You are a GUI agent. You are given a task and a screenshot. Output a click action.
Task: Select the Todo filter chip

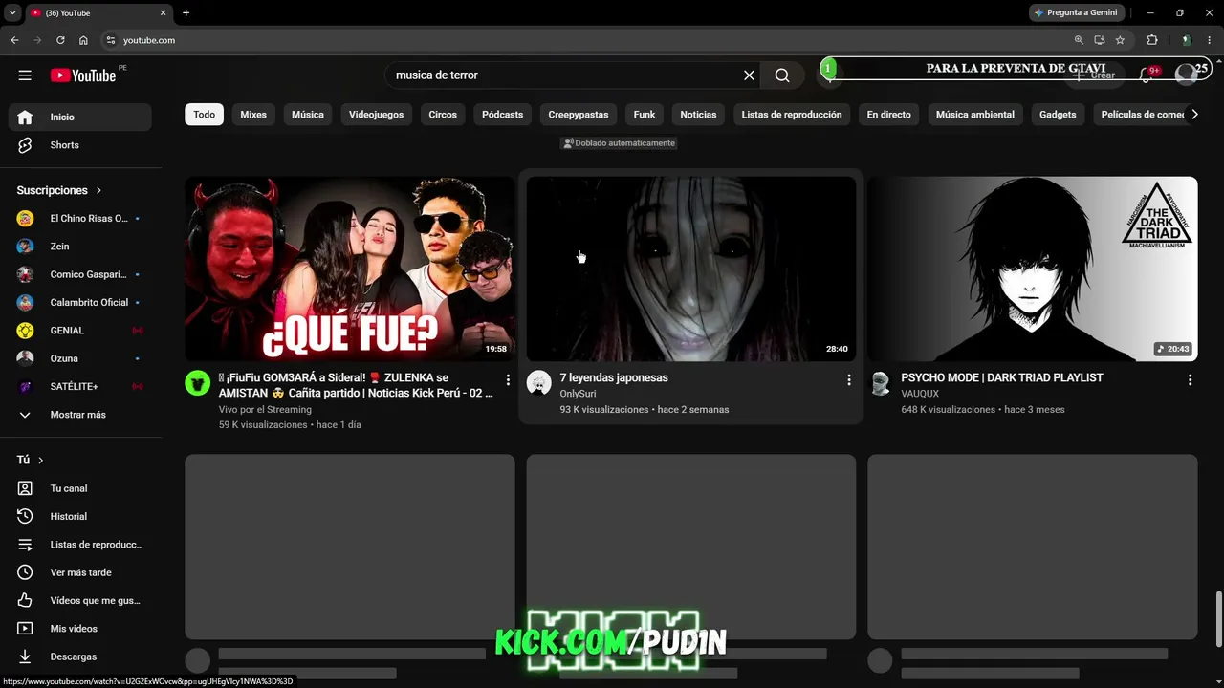coord(205,115)
